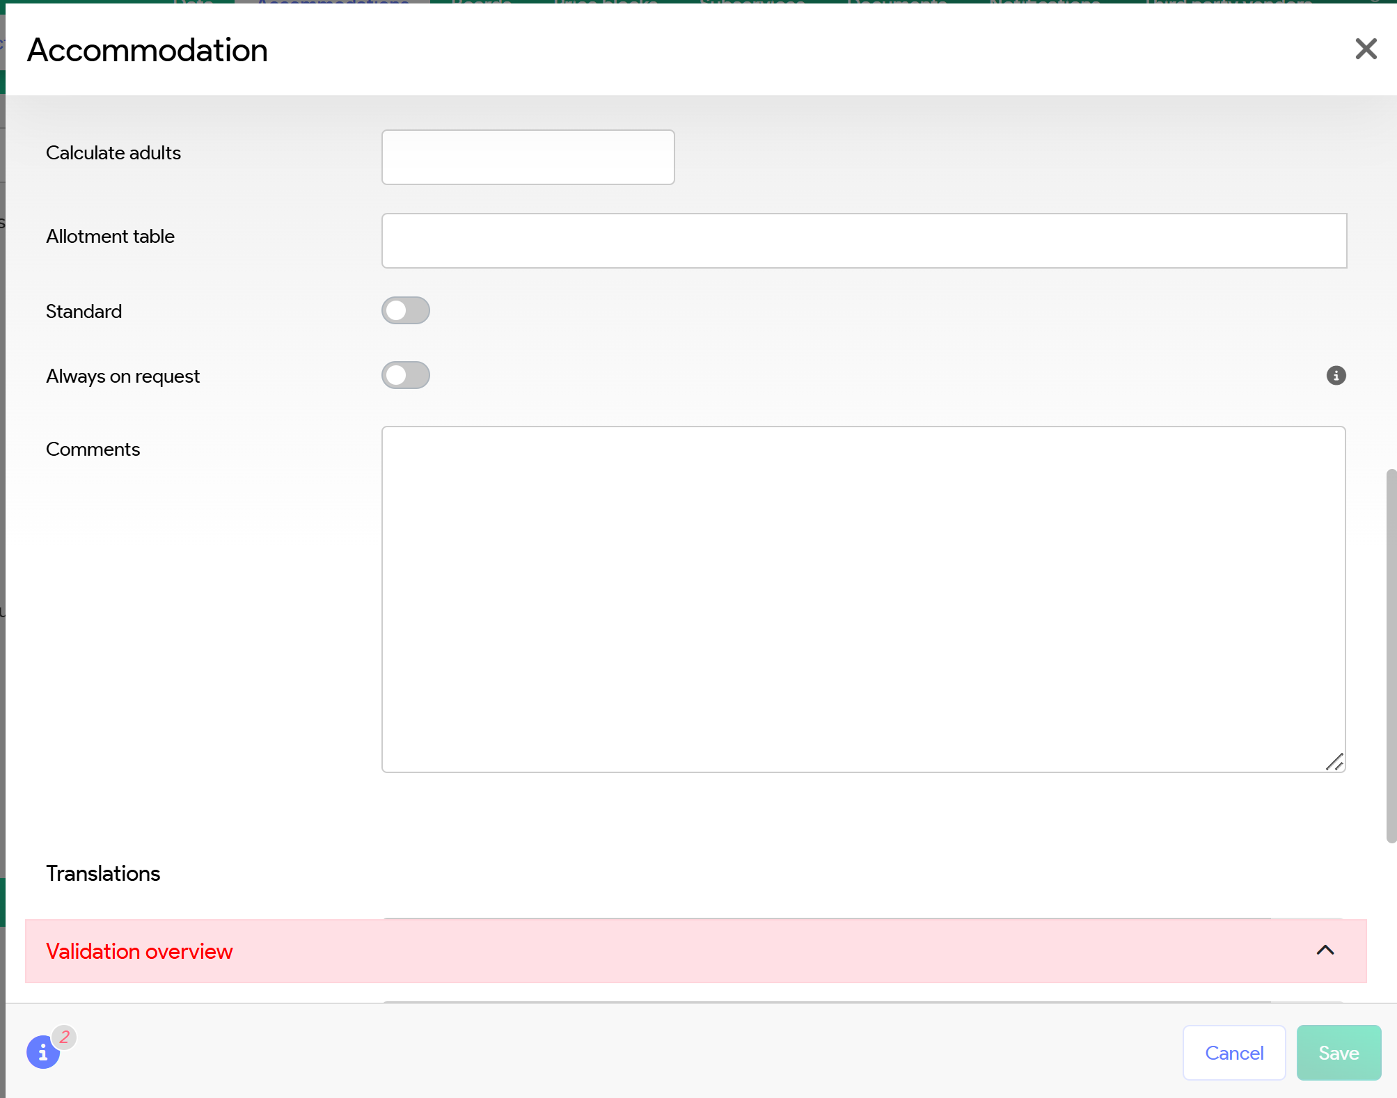Click the Always on request label

tap(123, 376)
